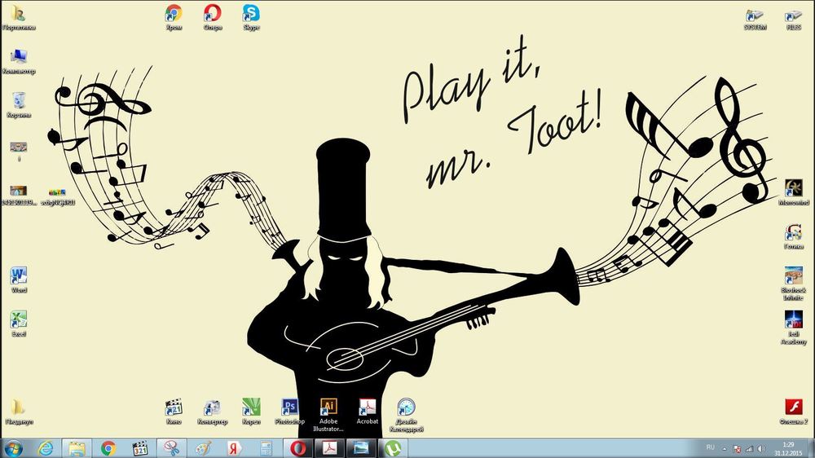This screenshot has width=815, height=458.
Task: Select the Excel desktop shortcut
Action: (x=19, y=320)
